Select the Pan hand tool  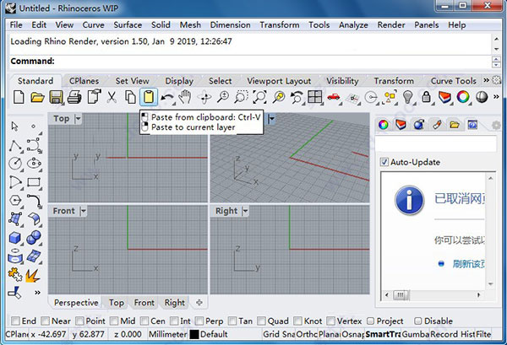185,97
